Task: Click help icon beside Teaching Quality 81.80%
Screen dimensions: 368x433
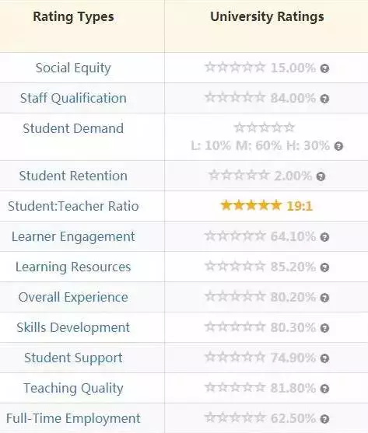Action: pyautogui.click(x=324, y=389)
